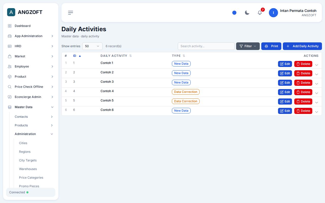
Task: Open the Warehouses page
Action: click(x=28, y=169)
